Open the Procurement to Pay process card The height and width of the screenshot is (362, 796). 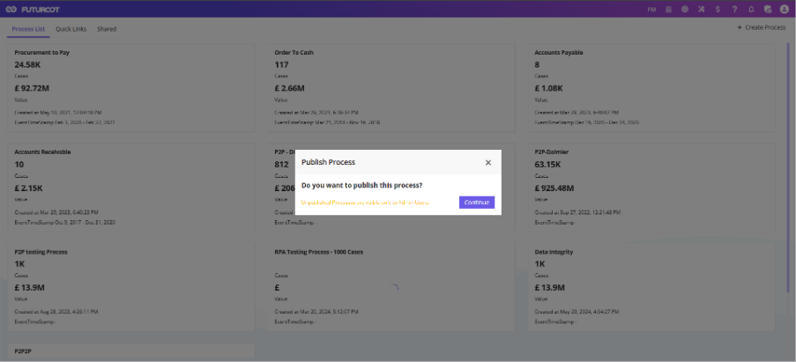pos(131,88)
